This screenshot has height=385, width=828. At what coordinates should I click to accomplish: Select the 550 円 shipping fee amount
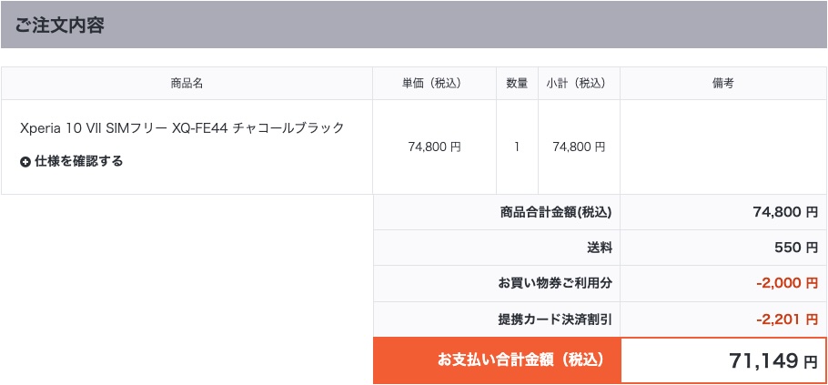tap(787, 248)
